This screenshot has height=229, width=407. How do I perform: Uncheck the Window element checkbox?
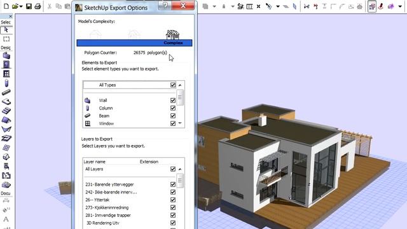(x=173, y=123)
